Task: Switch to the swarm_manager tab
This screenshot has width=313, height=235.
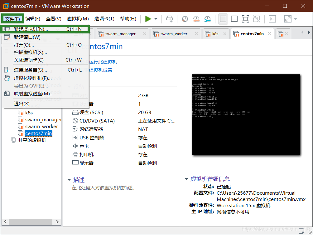Action: [120, 34]
